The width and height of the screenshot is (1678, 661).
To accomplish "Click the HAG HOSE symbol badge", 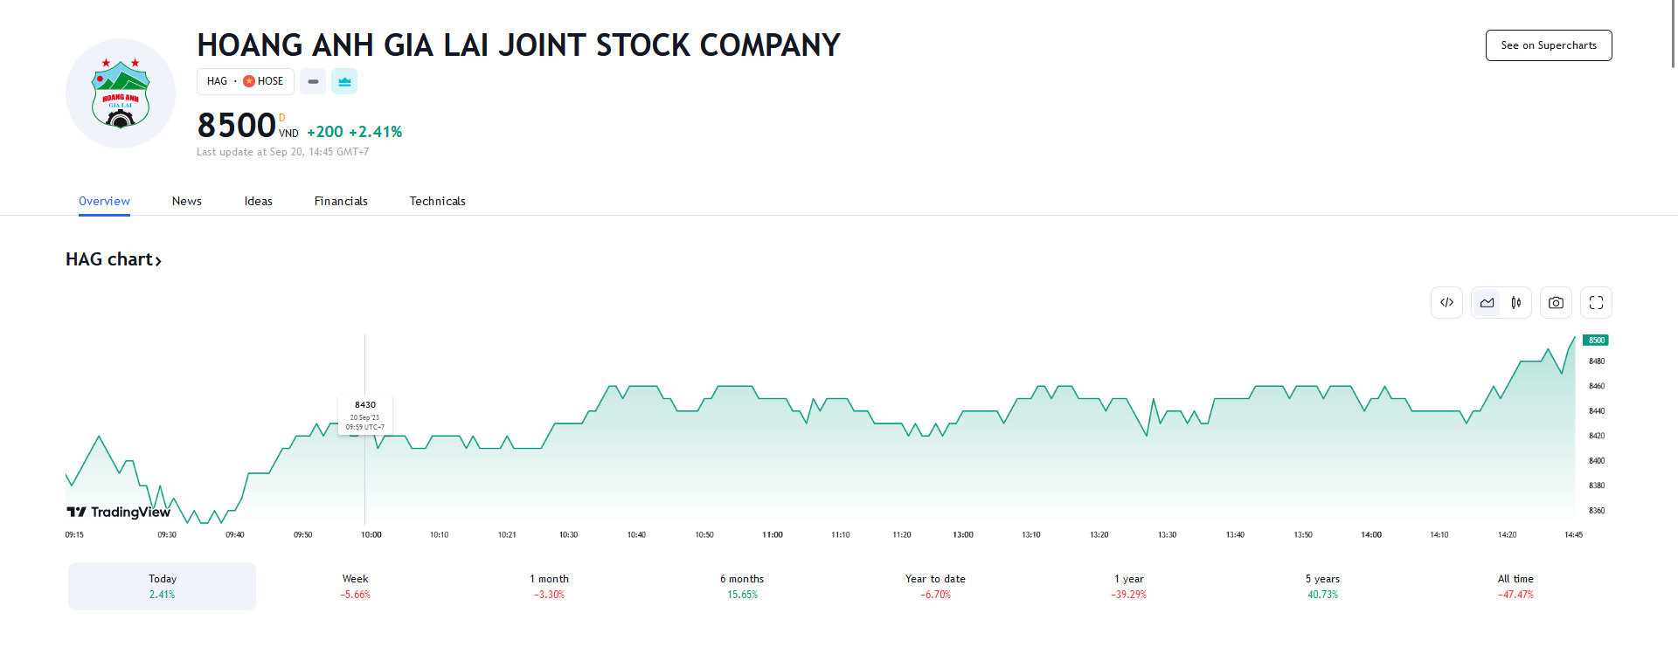I will (x=245, y=81).
